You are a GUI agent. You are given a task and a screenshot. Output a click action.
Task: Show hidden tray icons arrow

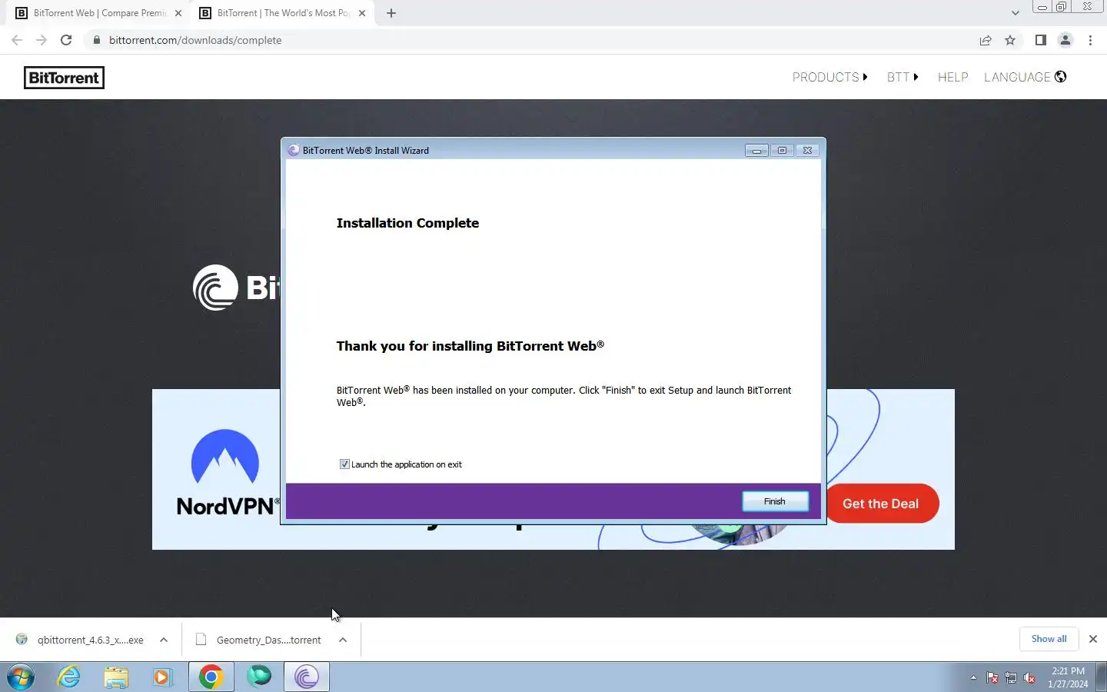(973, 677)
